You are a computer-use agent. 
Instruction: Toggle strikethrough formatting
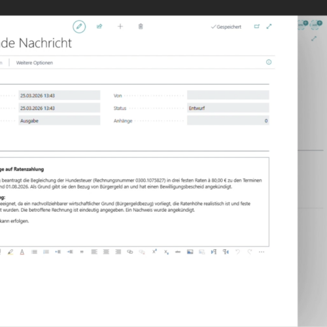pos(178,252)
